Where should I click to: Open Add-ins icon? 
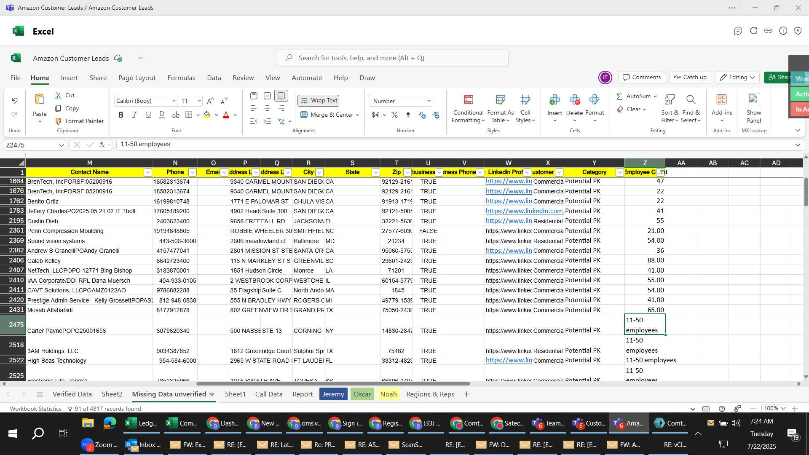722,100
